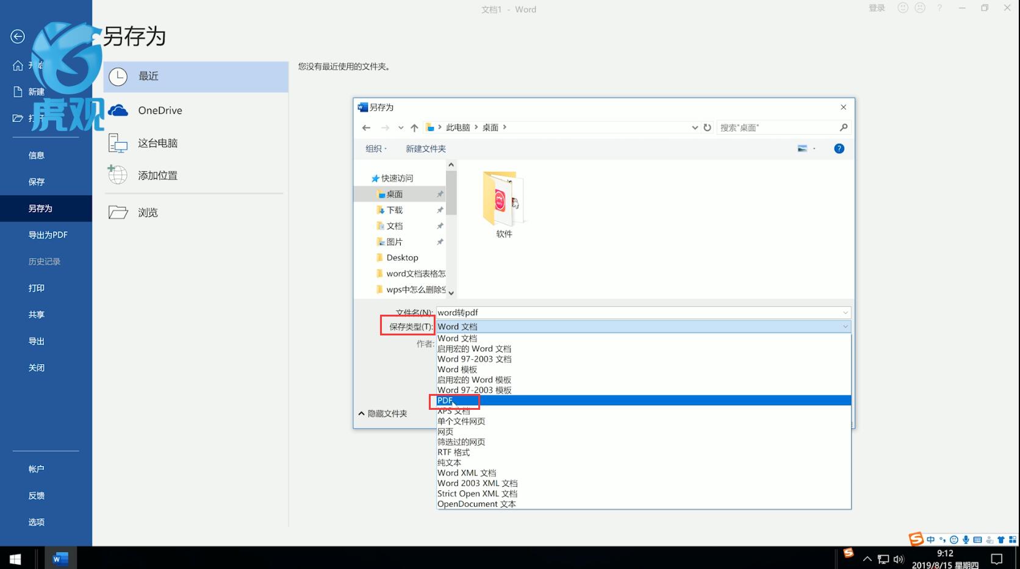Click the network icon in system tray
The width and height of the screenshot is (1020, 569).
click(883, 559)
